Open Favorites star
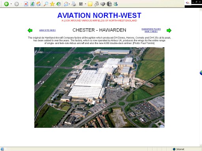This screenshot has height=151, width=202. pos(52,4)
